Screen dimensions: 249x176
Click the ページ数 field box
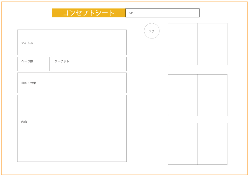pyautogui.click(x=33, y=64)
